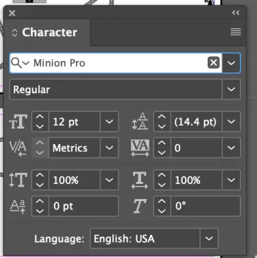Screen dimensions: 257x258
Task: Adjust skew angle with stepper arrows
Action: pyautogui.click(x=162, y=206)
